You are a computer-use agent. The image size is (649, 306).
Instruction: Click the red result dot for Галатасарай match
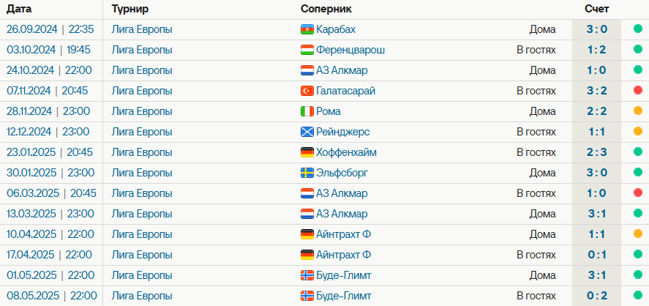pos(637,91)
